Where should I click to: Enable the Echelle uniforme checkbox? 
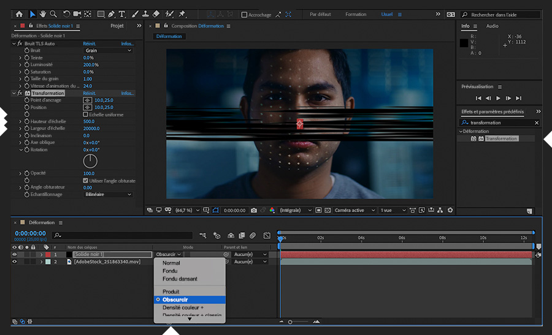pyautogui.click(x=85, y=115)
